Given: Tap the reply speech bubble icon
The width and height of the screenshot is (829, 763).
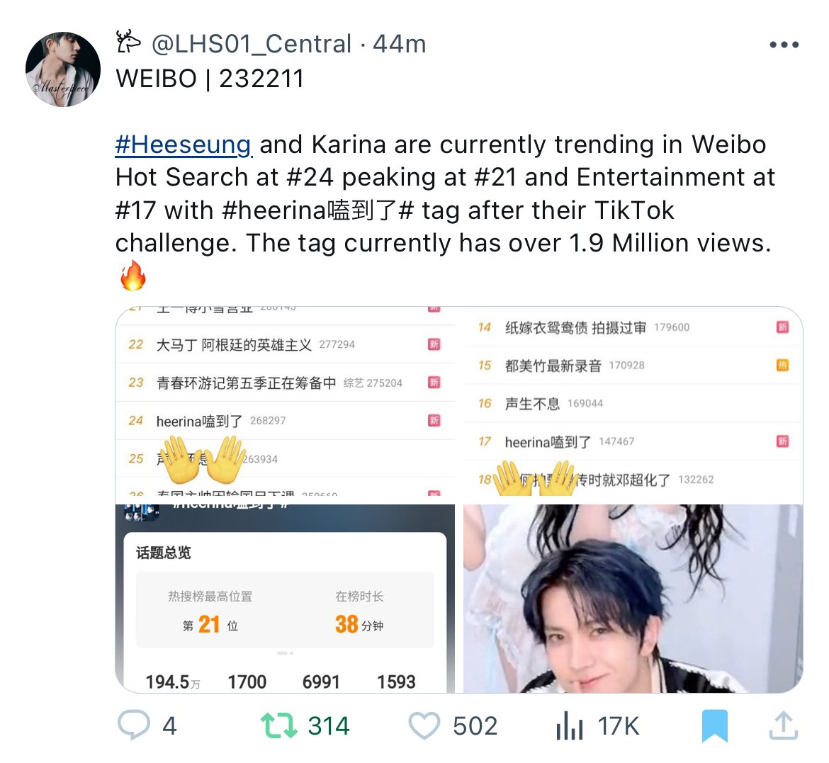Looking at the screenshot, I should 134,725.
